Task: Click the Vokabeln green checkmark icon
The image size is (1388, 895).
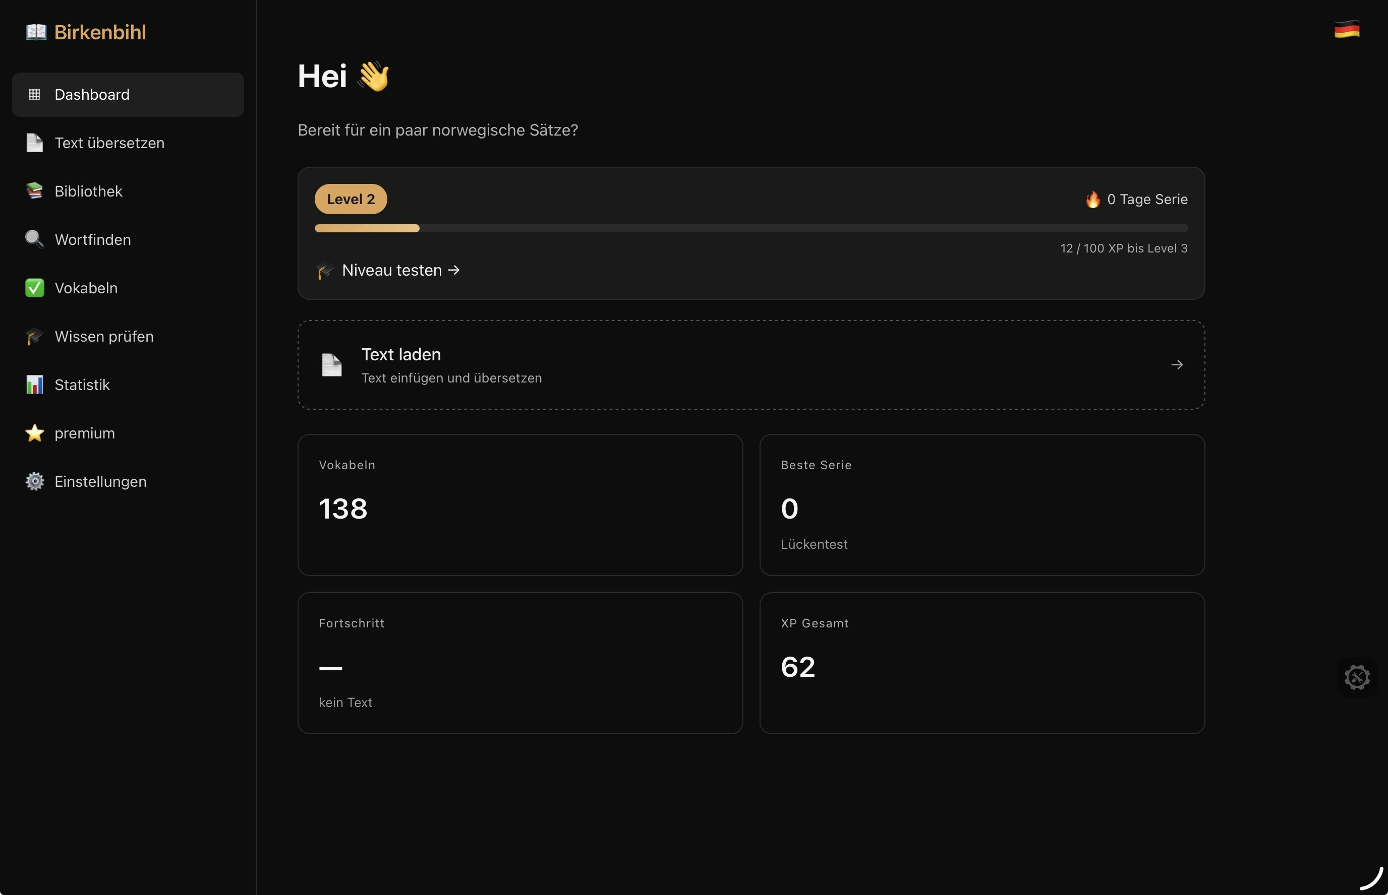Action: pos(34,288)
